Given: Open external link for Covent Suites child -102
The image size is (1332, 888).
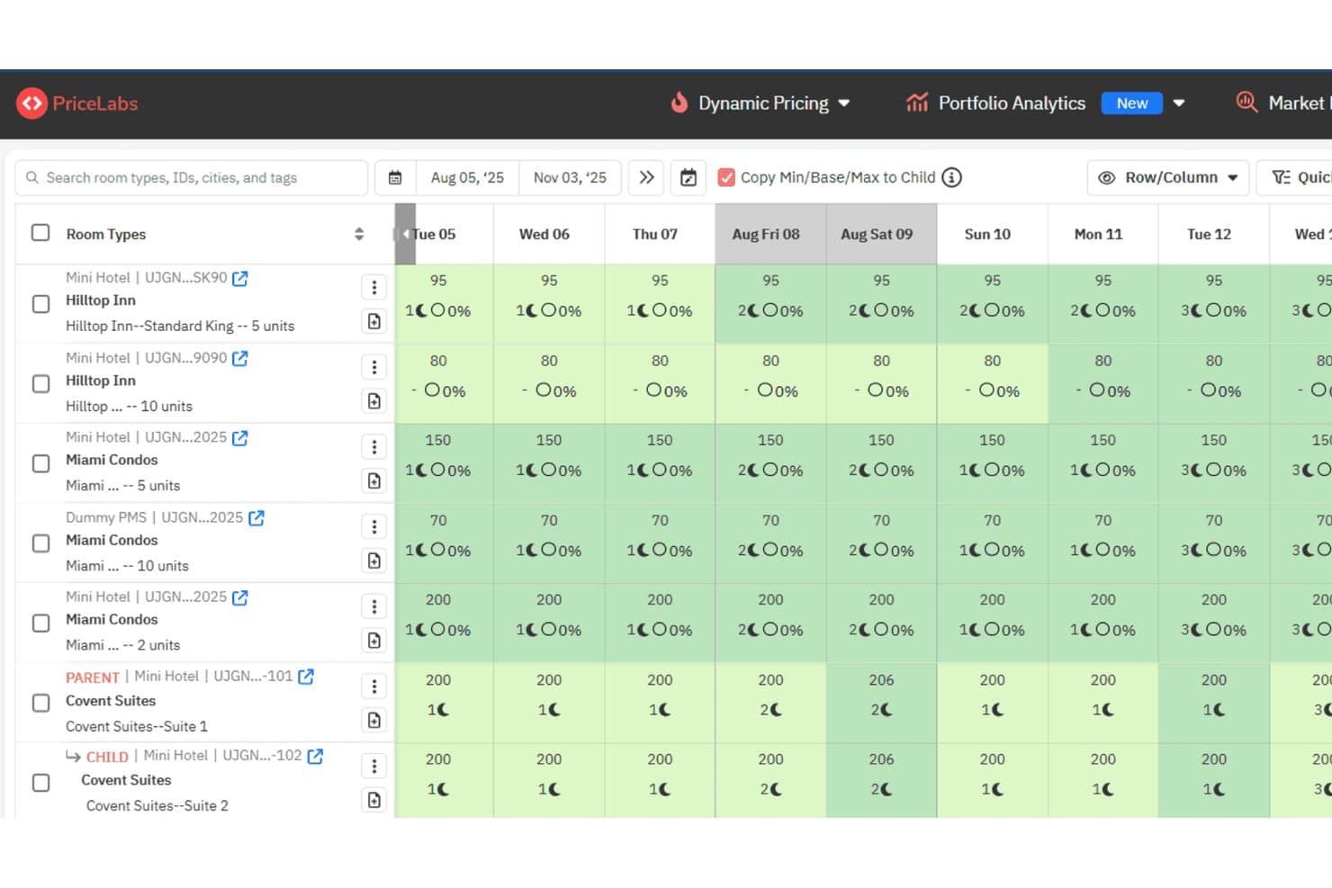Looking at the screenshot, I should tap(315, 757).
